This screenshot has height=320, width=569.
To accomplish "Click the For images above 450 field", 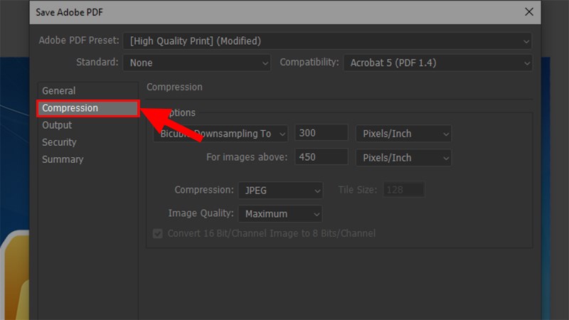I will point(321,156).
